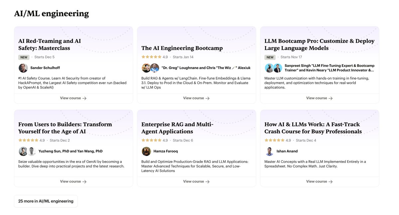Click Hamza Farooq's avatar photo
Viewport: 399px width, 215px height.
coord(146,151)
